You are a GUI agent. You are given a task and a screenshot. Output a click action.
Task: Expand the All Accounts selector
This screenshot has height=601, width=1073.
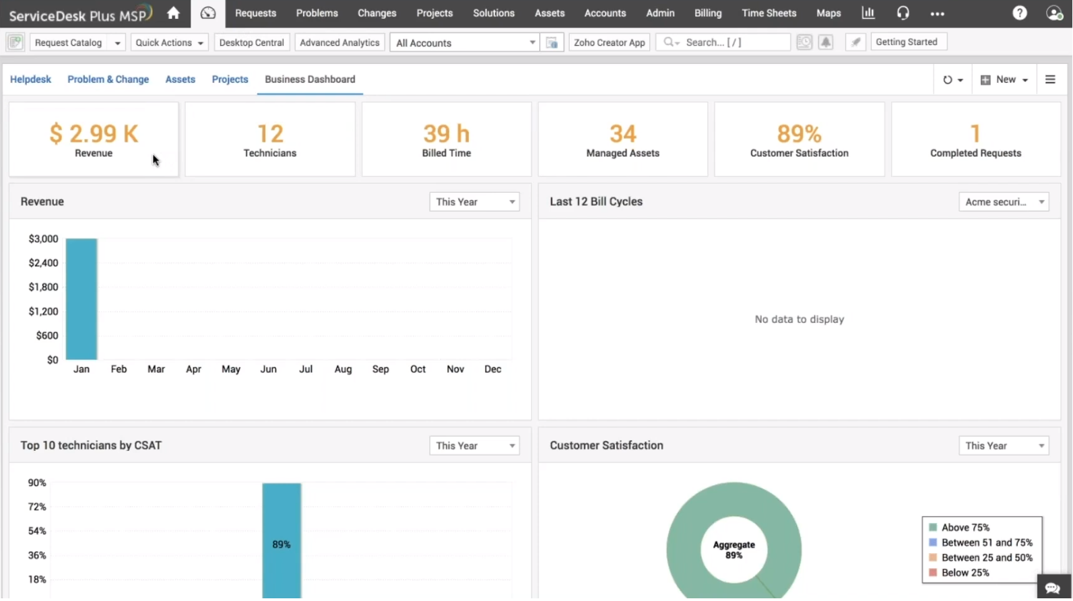465,42
